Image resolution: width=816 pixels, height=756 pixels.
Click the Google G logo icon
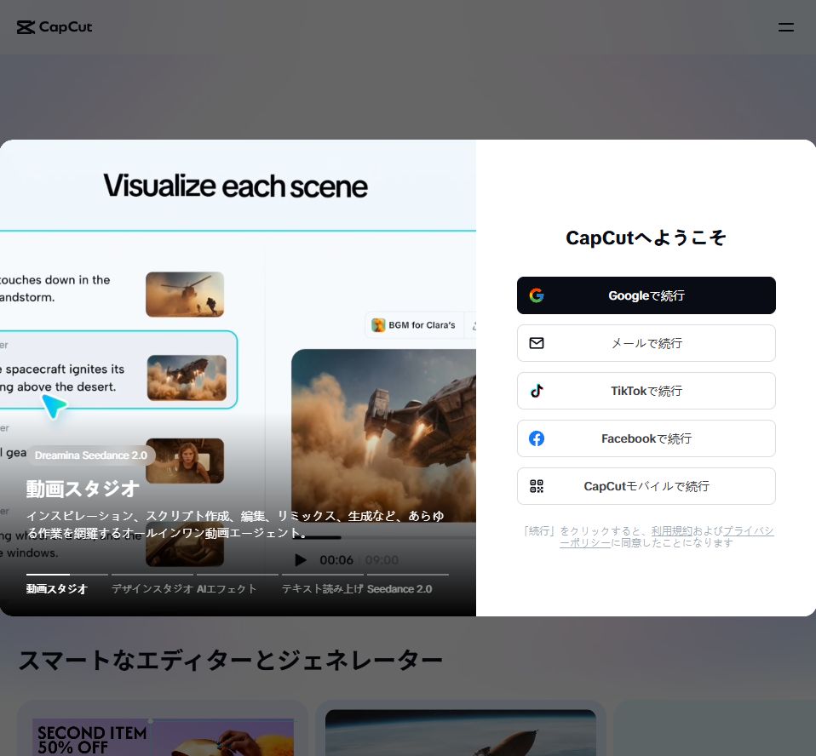click(x=537, y=295)
